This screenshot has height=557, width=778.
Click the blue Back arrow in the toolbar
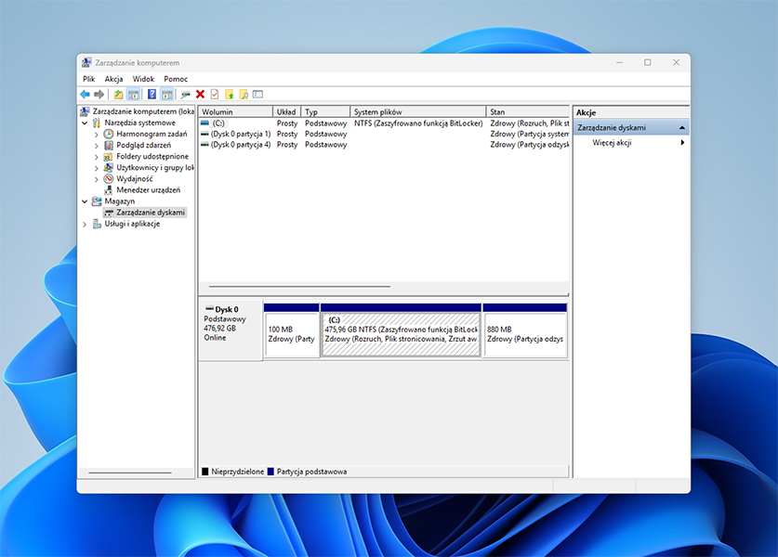pos(85,94)
